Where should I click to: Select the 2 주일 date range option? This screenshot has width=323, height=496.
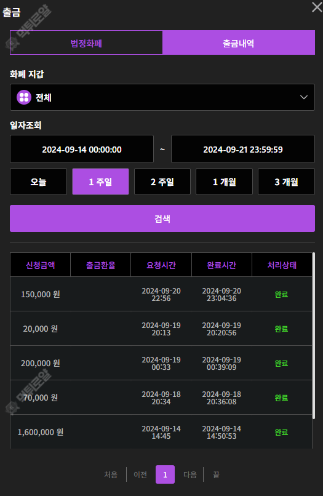[162, 182]
